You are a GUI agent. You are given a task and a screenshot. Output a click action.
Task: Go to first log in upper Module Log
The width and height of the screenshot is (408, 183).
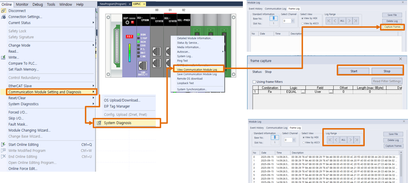(x=329, y=21)
